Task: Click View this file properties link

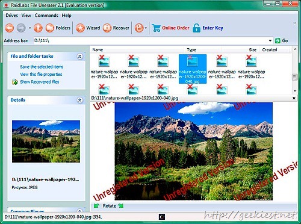Action: 41,74
